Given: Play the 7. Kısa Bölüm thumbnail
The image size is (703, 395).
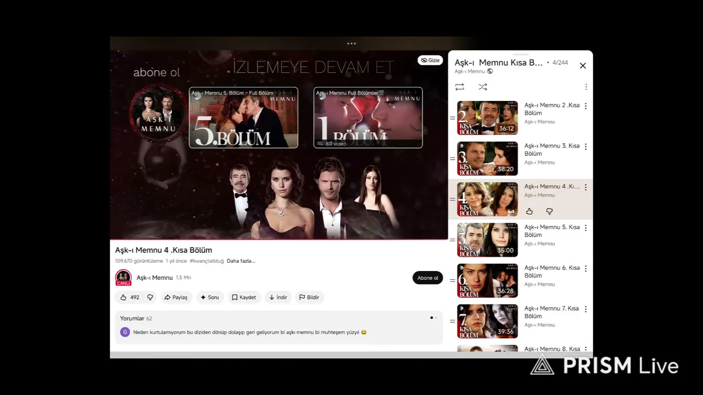Looking at the screenshot, I should click(x=487, y=321).
